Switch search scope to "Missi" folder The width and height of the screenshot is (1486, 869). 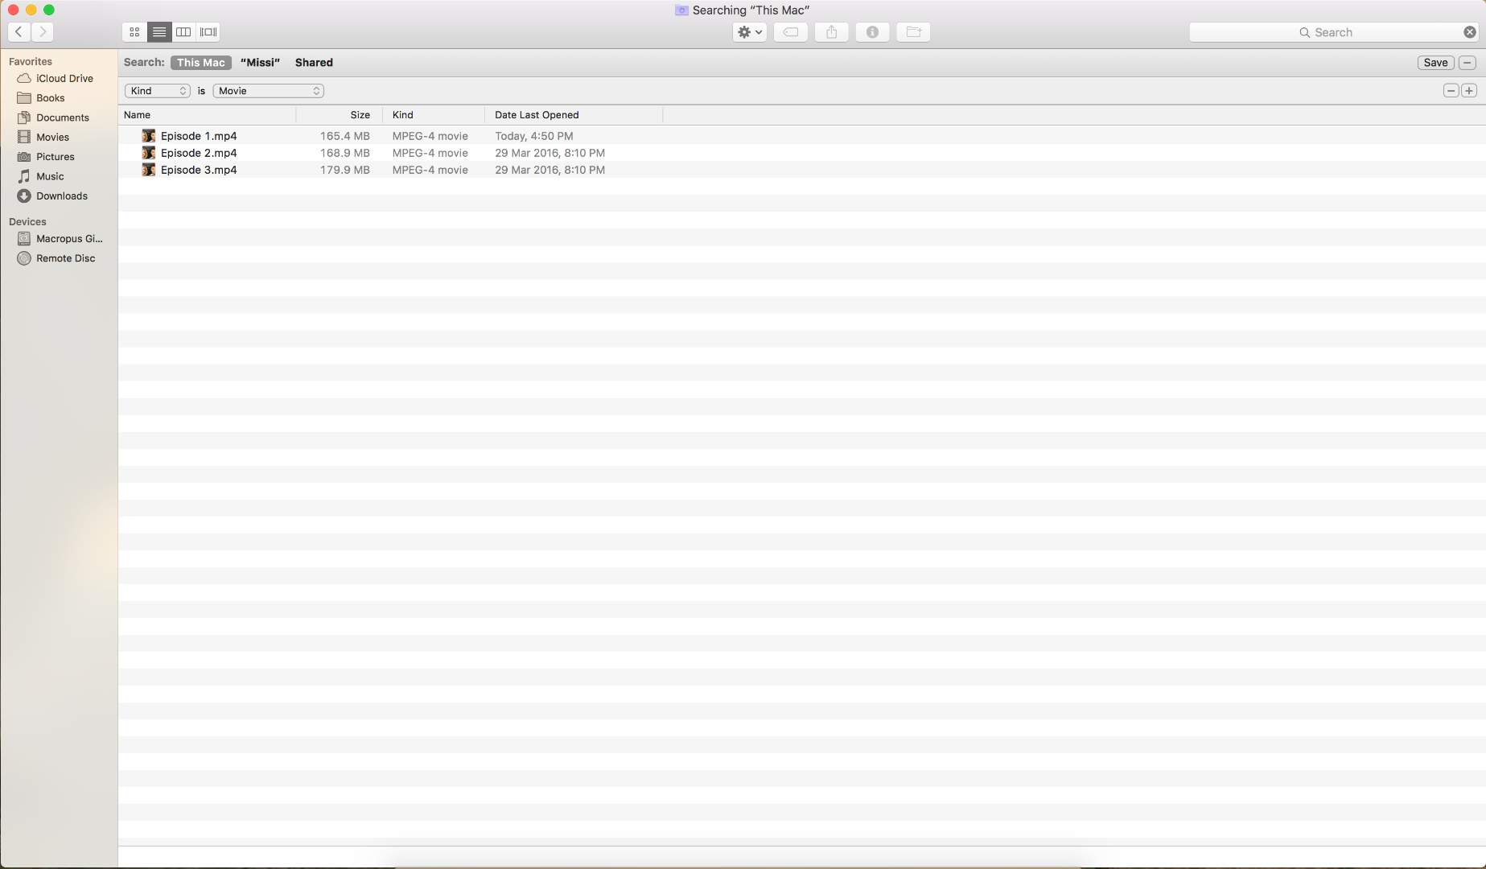point(260,63)
